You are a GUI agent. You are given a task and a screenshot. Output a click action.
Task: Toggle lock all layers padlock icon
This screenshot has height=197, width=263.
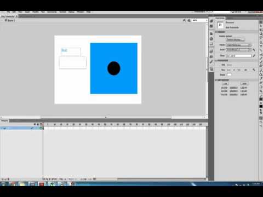(x=38, y=124)
